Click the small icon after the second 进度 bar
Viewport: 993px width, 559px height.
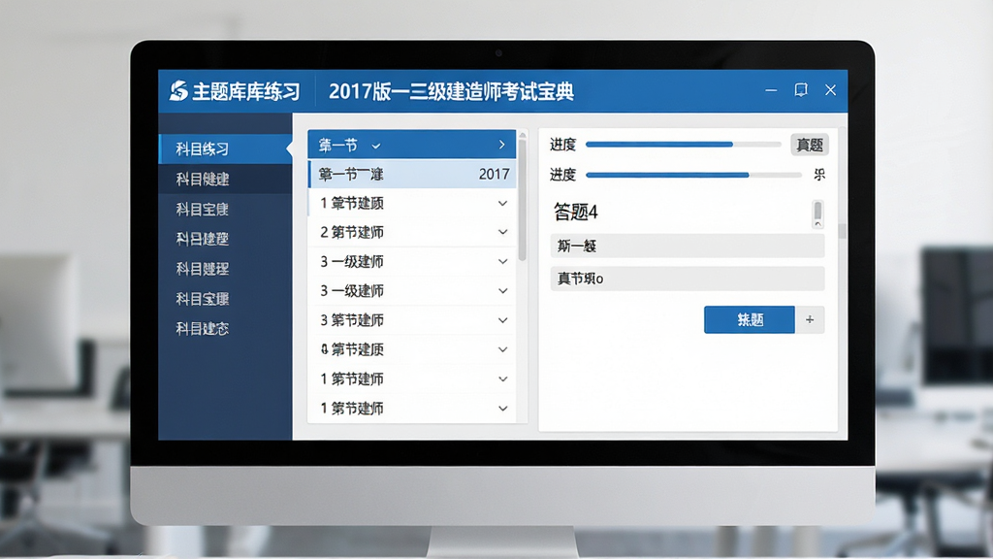818,175
